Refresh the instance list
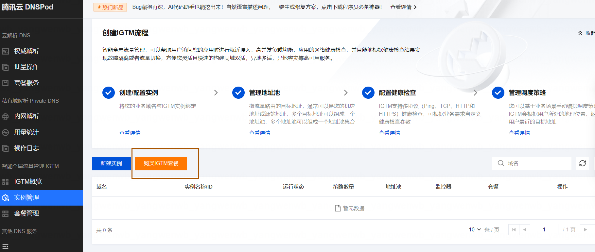 point(583,163)
